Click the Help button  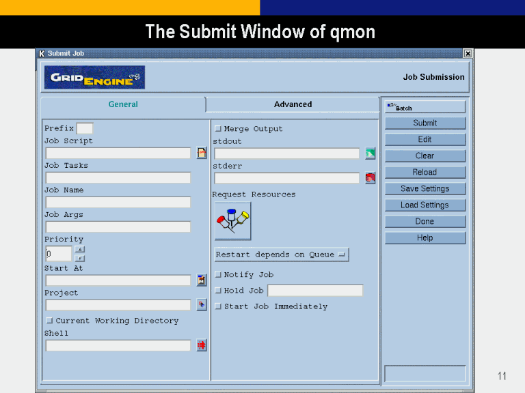coord(425,237)
